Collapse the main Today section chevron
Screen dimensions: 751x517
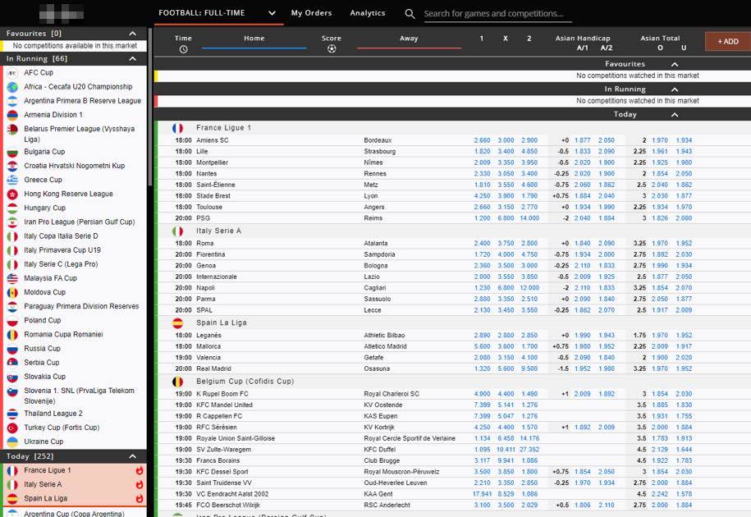[675, 115]
